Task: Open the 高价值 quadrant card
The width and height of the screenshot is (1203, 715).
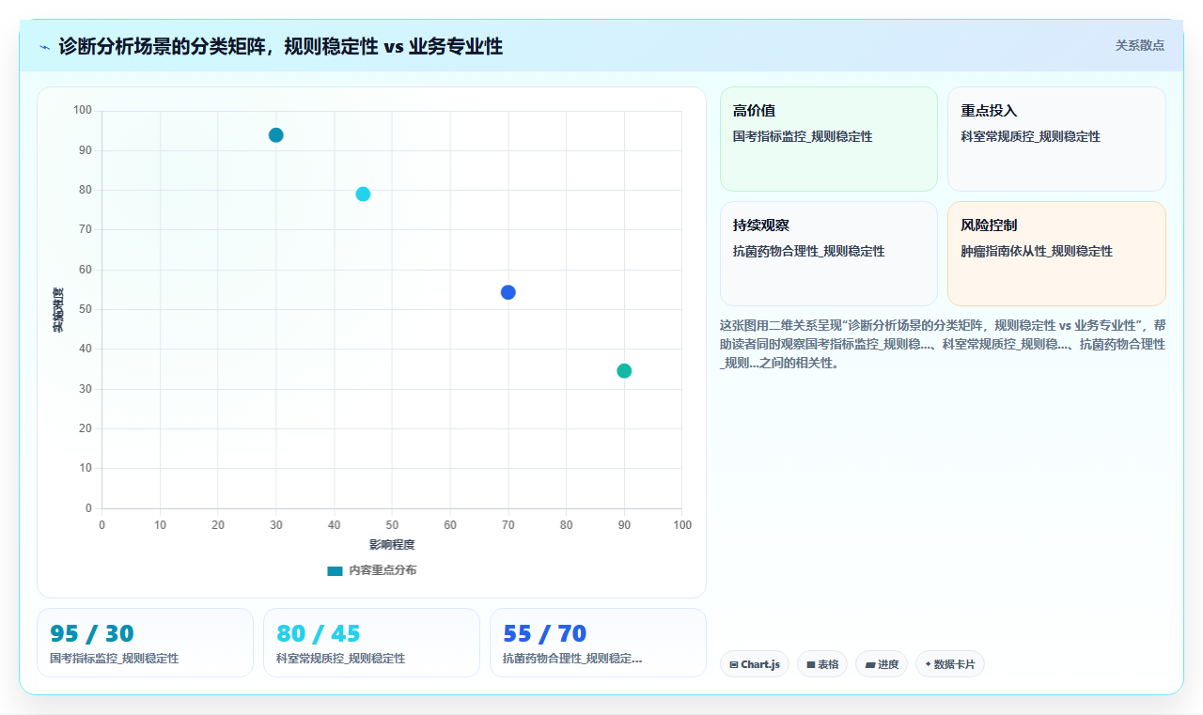Action: coord(829,139)
